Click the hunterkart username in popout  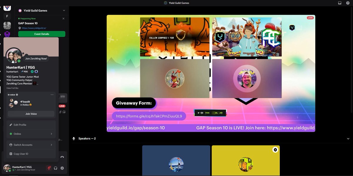(x=12, y=72)
